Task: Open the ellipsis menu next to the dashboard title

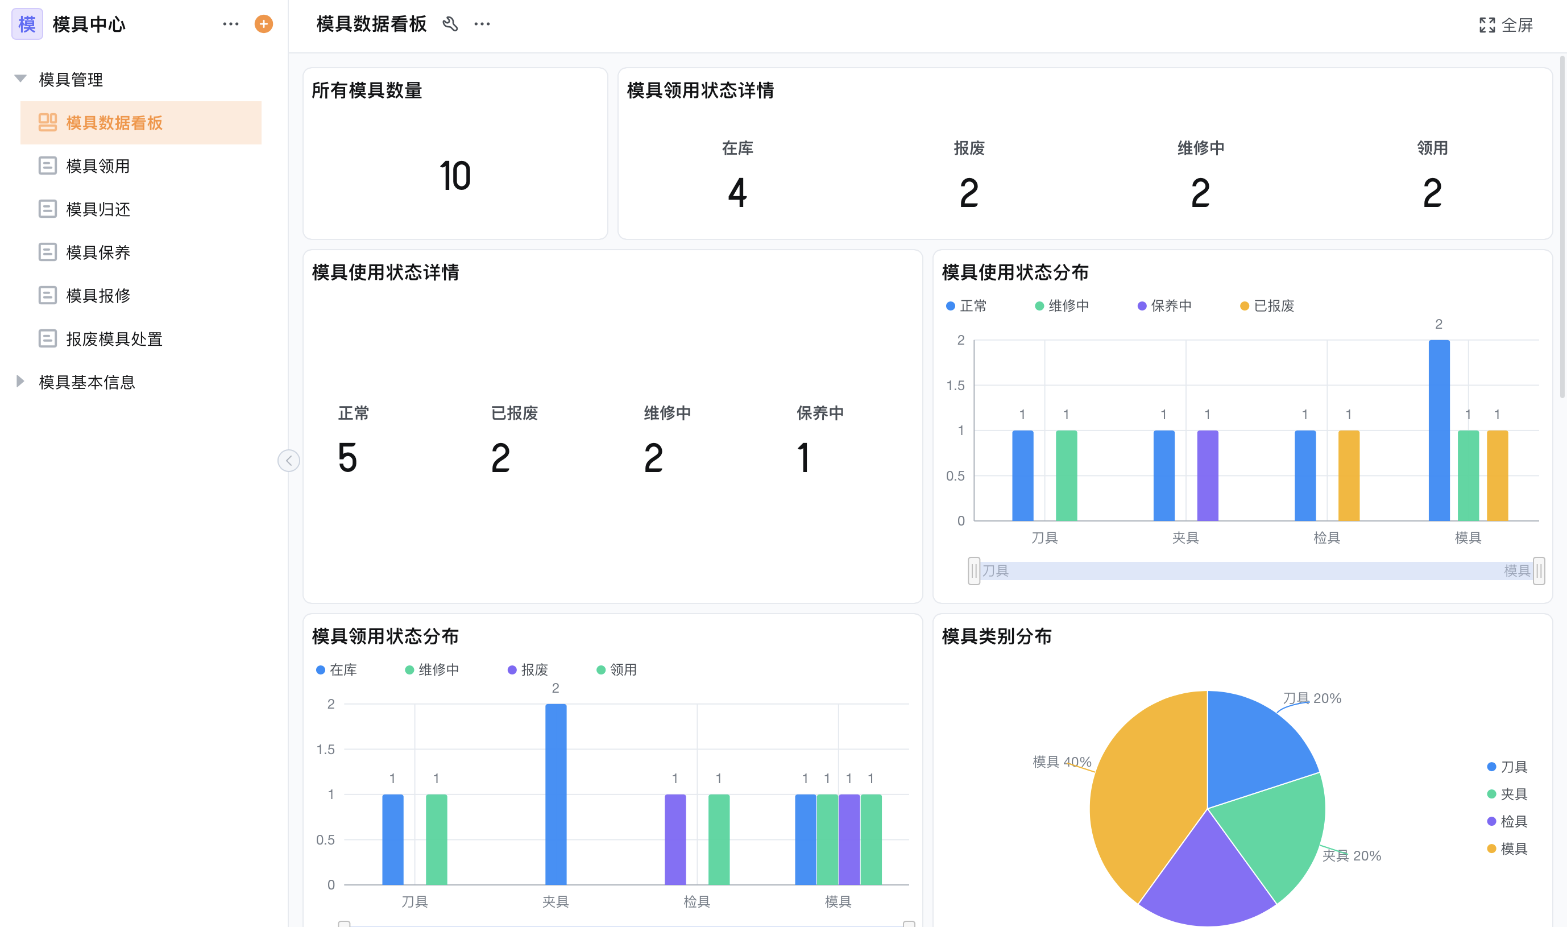Action: (x=482, y=24)
